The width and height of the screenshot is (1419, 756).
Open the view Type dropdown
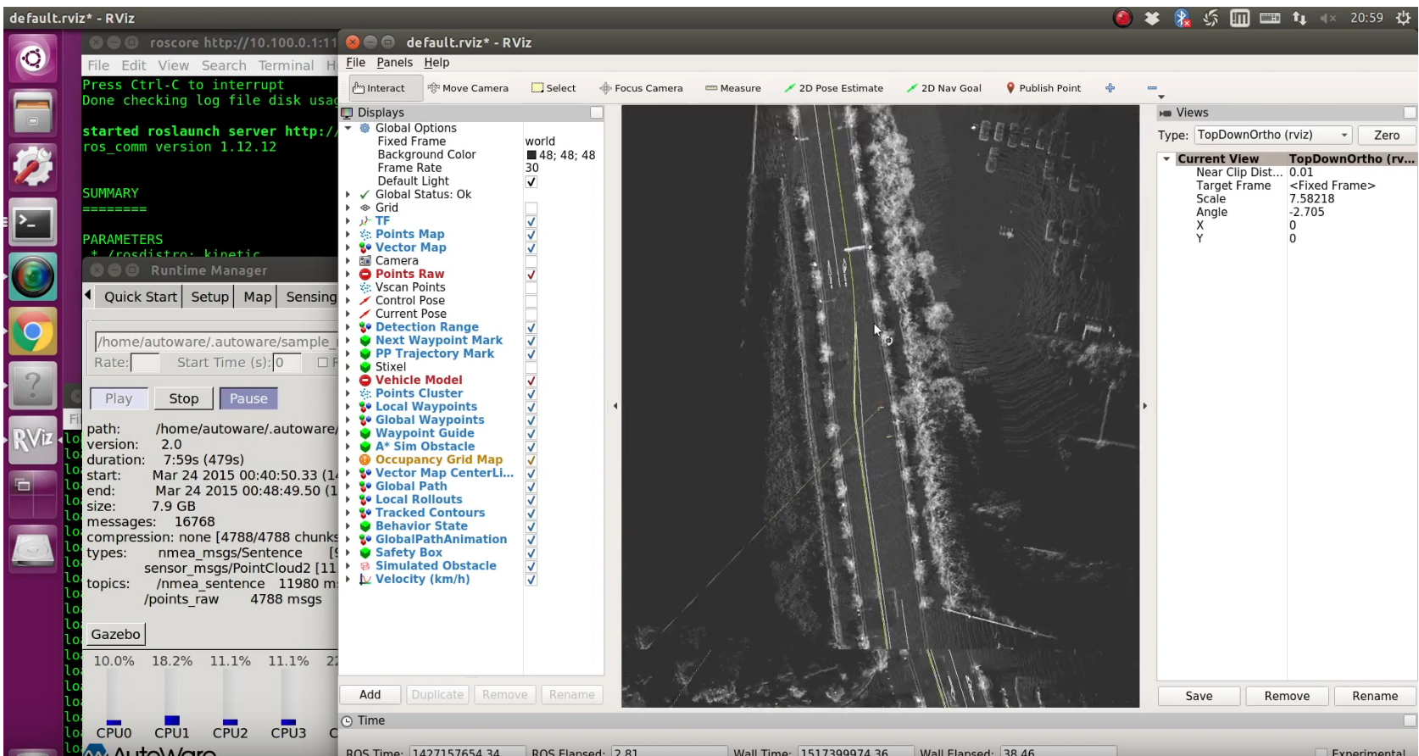[x=1273, y=135]
